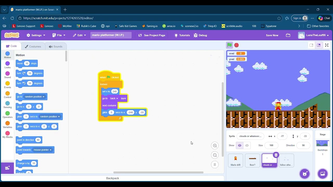Select the follow othe... sprite

(286, 160)
